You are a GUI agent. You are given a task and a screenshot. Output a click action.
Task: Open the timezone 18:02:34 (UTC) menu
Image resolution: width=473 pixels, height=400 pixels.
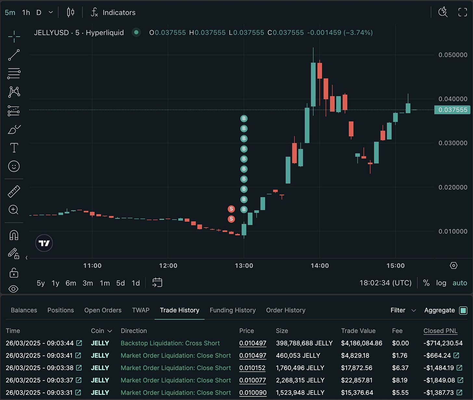click(x=385, y=283)
